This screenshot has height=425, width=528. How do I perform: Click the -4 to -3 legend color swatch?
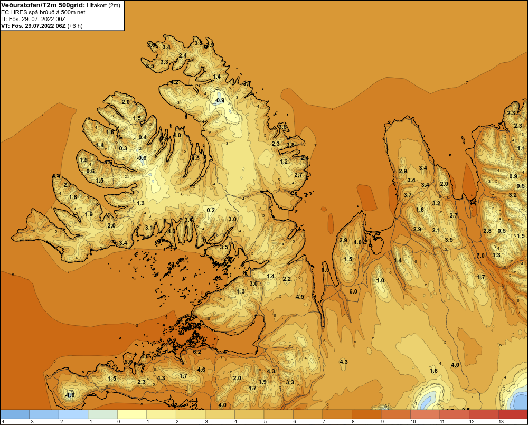click(x=15, y=414)
